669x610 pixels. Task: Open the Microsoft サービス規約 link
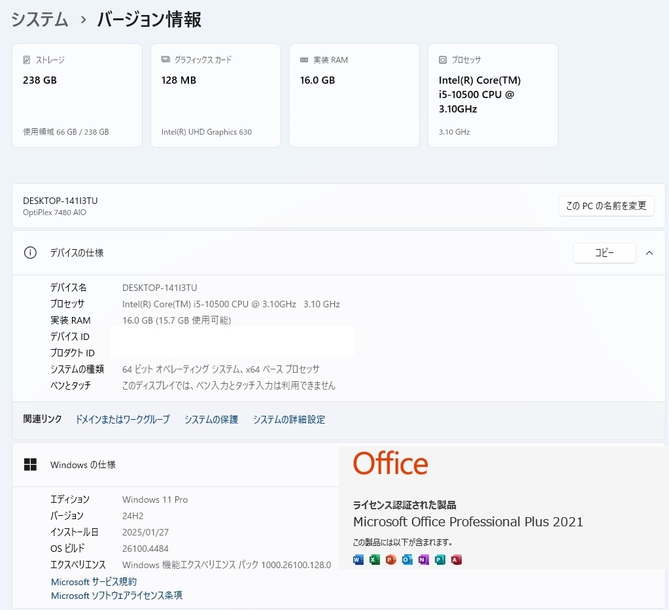coord(94,582)
